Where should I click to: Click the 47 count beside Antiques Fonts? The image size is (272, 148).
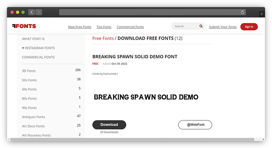(x=79, y=116)
